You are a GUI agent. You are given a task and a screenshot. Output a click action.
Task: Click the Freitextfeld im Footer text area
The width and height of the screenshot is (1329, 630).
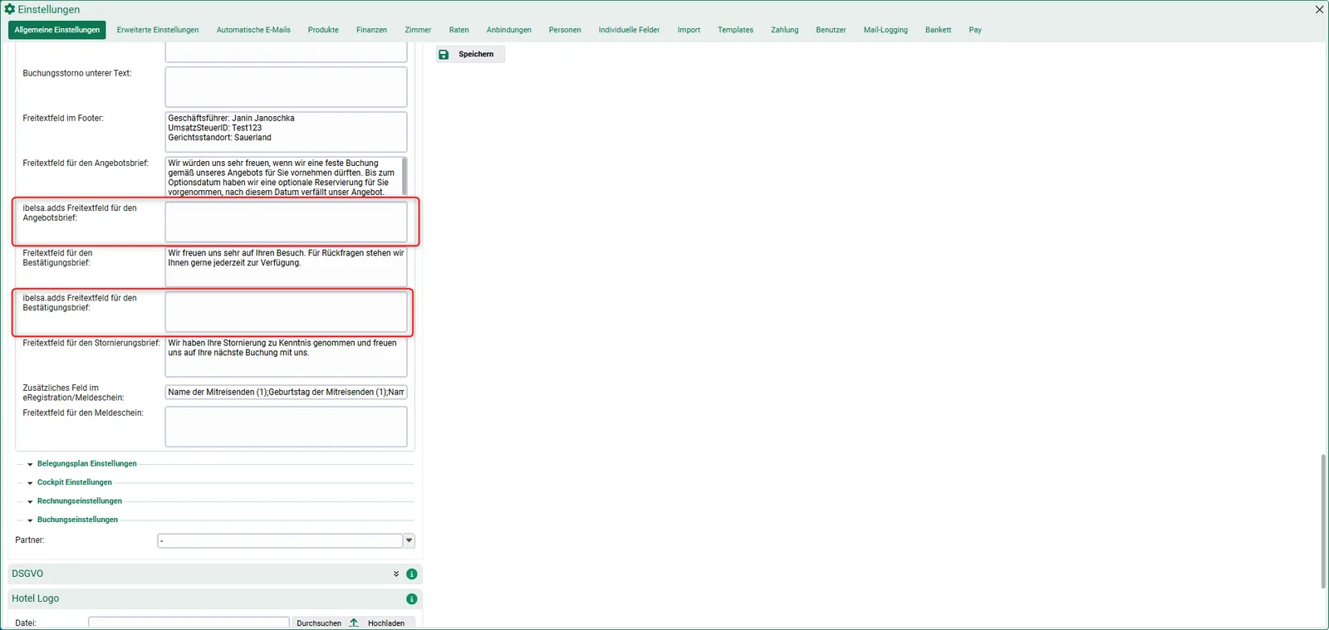click(x=286, y=132)
